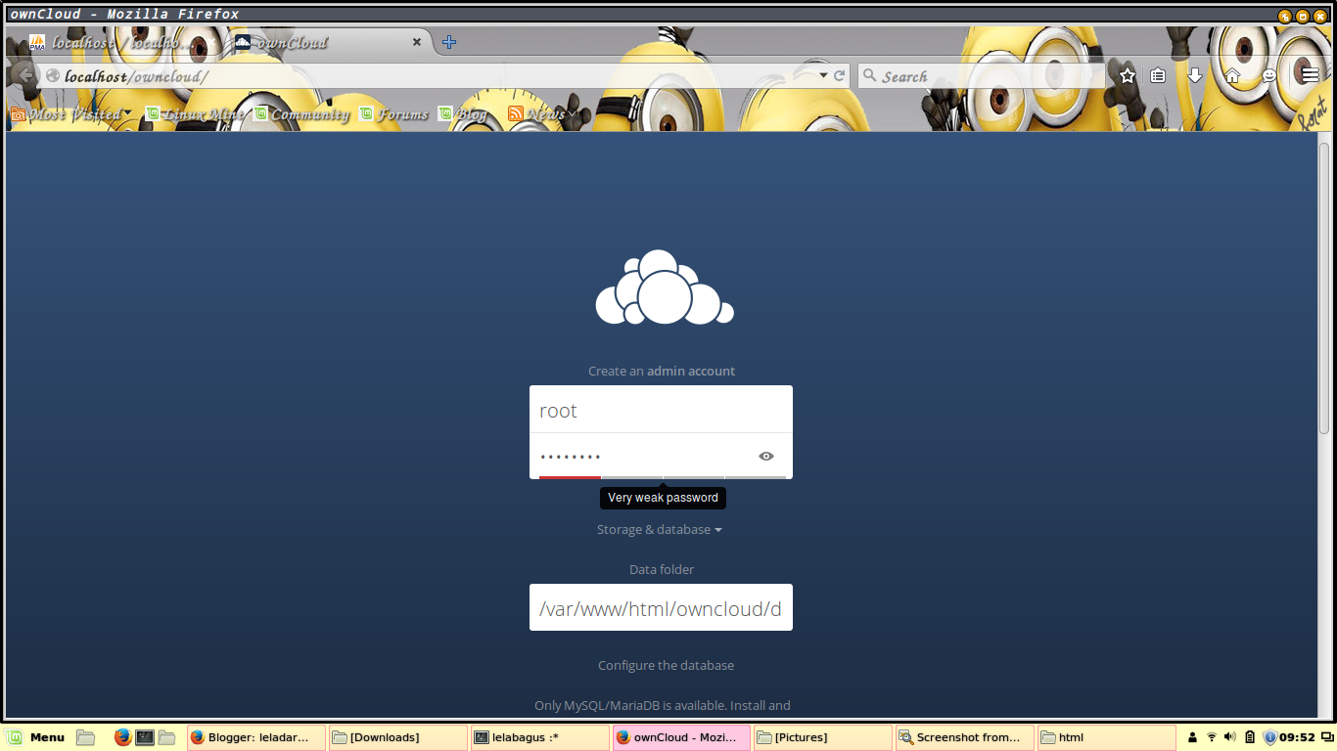
Task: Open the folder launcher after terminal icon
Action: [x=166, y=737]
